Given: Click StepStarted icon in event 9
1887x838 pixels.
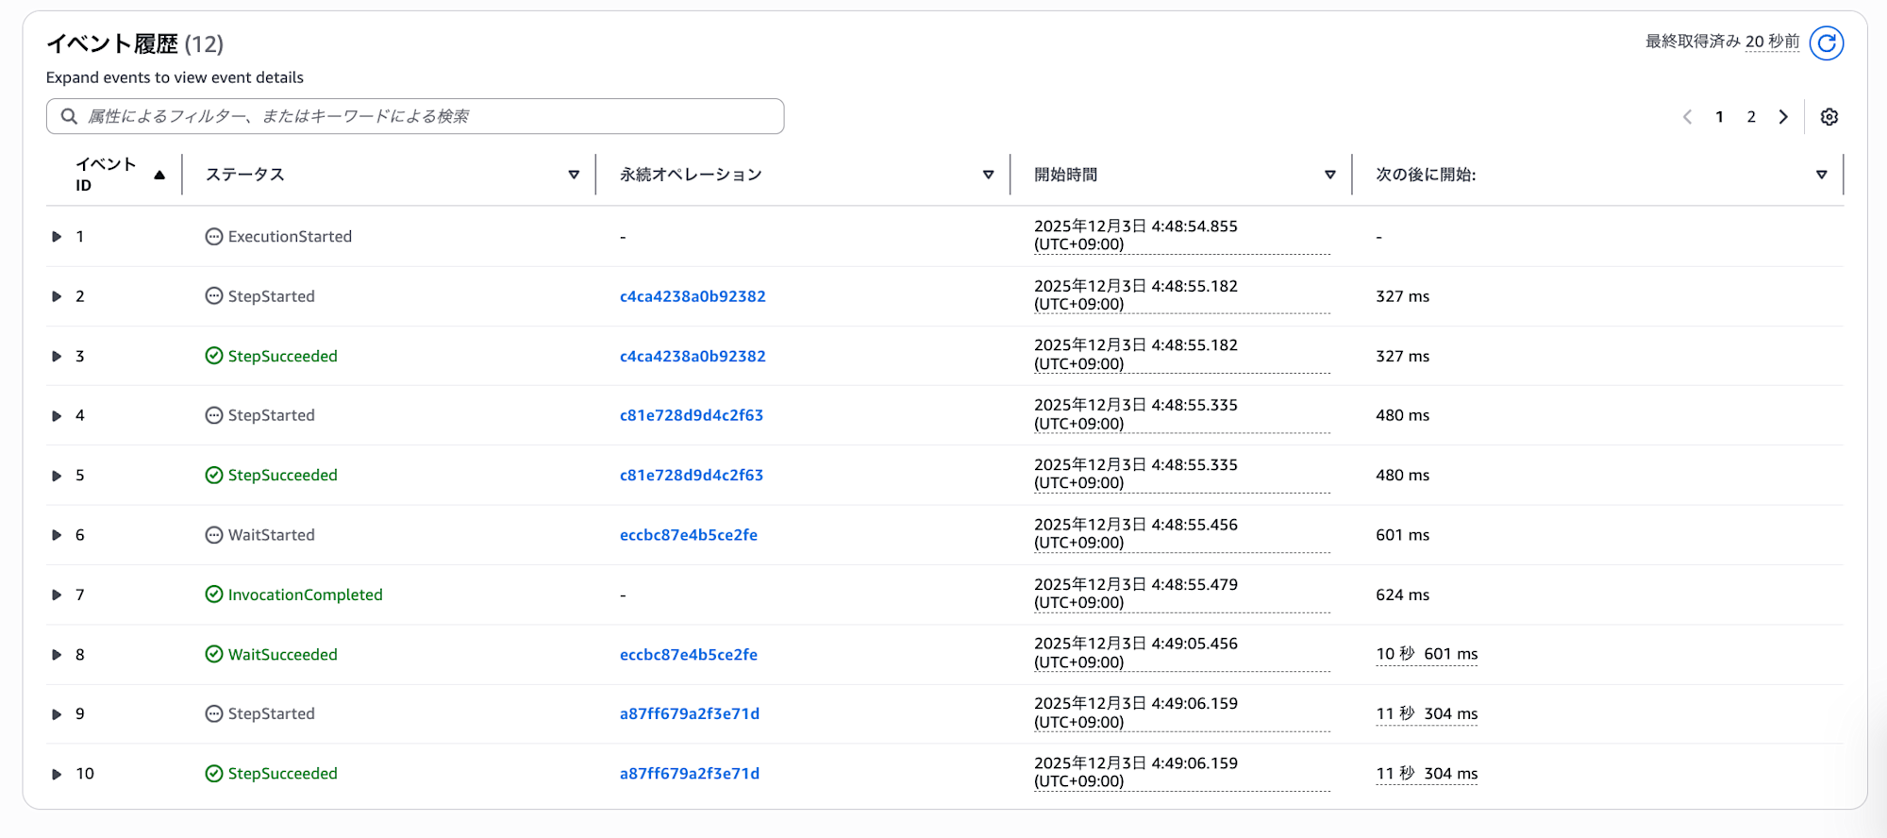Looking at the screenshot, I should tap(214, 713).
